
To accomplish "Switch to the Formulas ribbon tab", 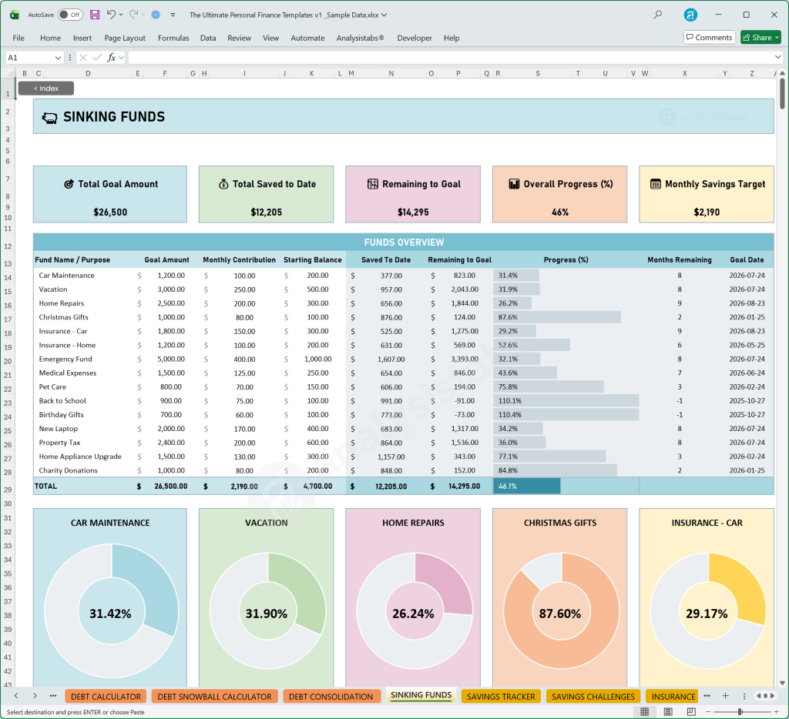I will 173,38.
